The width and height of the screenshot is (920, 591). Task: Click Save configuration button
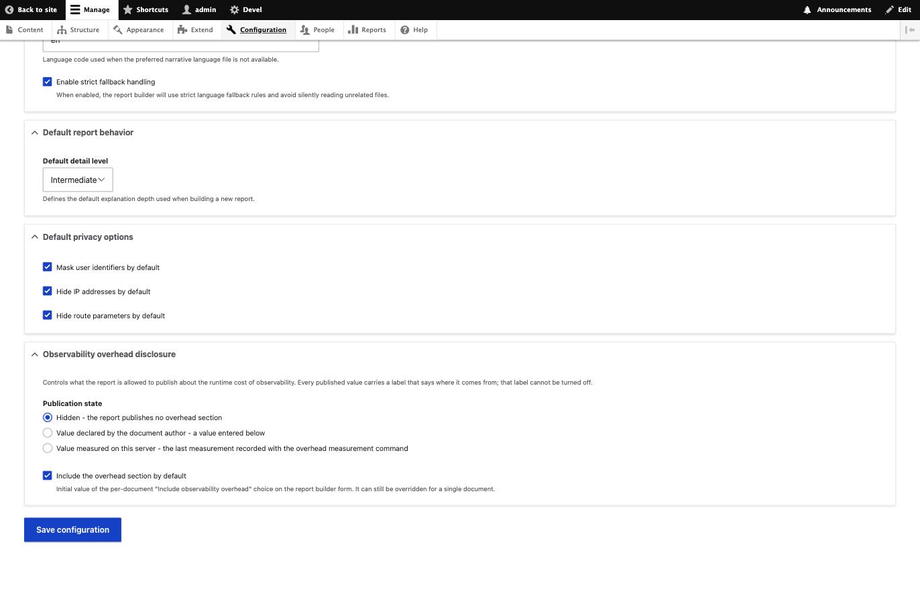coord(72,529)
